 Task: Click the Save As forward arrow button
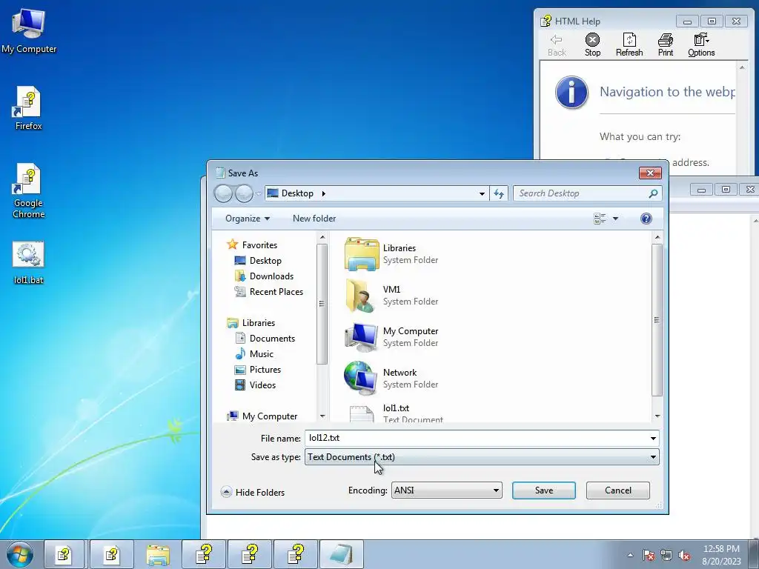tap(243, 193)
